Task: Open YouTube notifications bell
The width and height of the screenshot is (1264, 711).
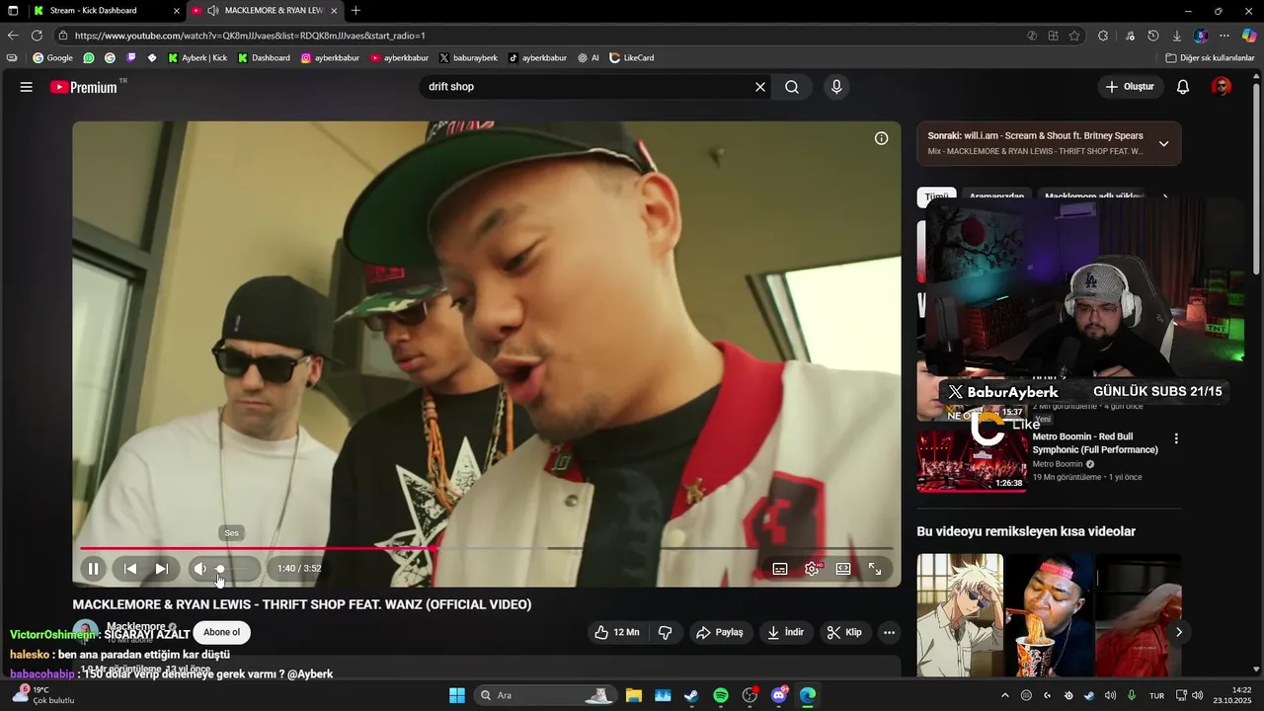Action: pos(1183,87)
